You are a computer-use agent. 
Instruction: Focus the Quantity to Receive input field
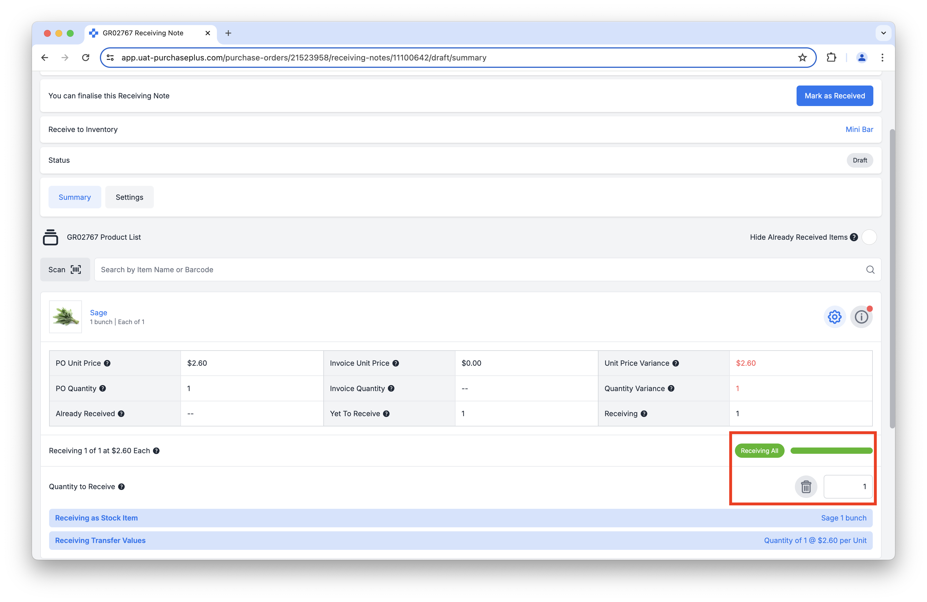tap(848, 487)
